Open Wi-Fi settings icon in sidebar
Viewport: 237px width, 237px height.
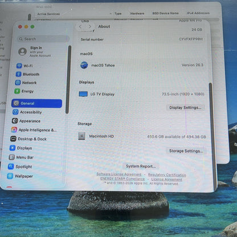(x=19, y=66)
